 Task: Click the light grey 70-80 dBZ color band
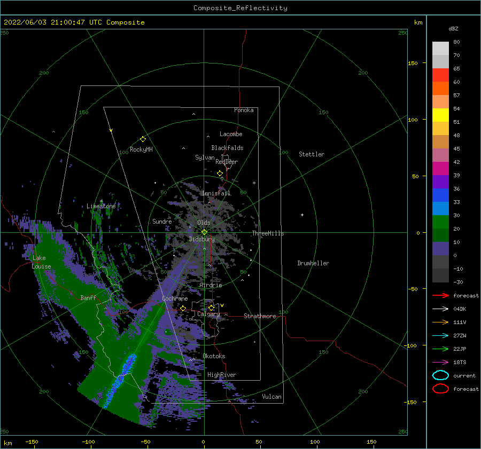[x=440, y=49]
